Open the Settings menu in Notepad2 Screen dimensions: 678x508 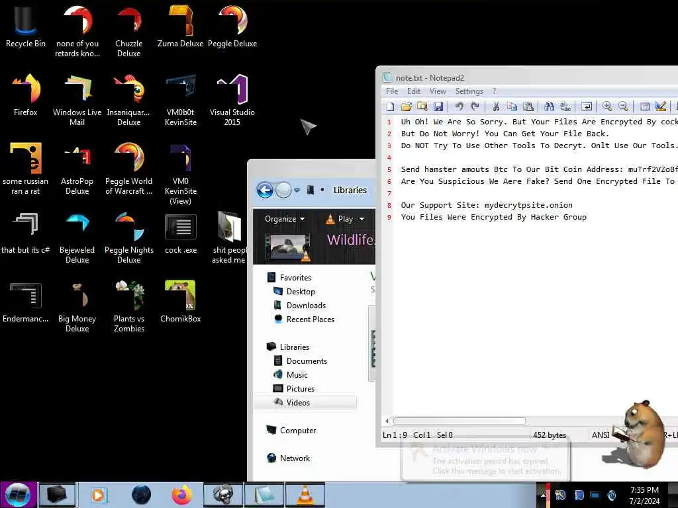pyautogui.click(x=469, y=91)
